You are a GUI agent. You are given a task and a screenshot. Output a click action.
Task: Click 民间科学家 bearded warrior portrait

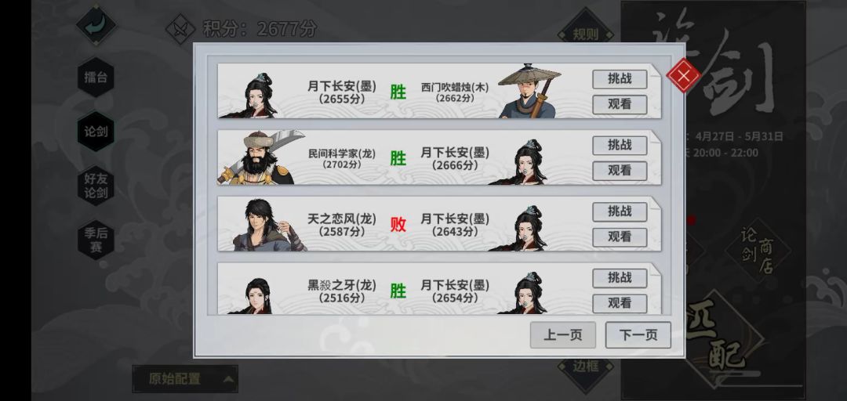click(x=260, y=157)
